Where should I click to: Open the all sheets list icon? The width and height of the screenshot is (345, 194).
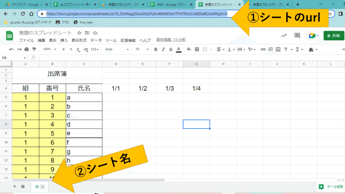point(23,186)
